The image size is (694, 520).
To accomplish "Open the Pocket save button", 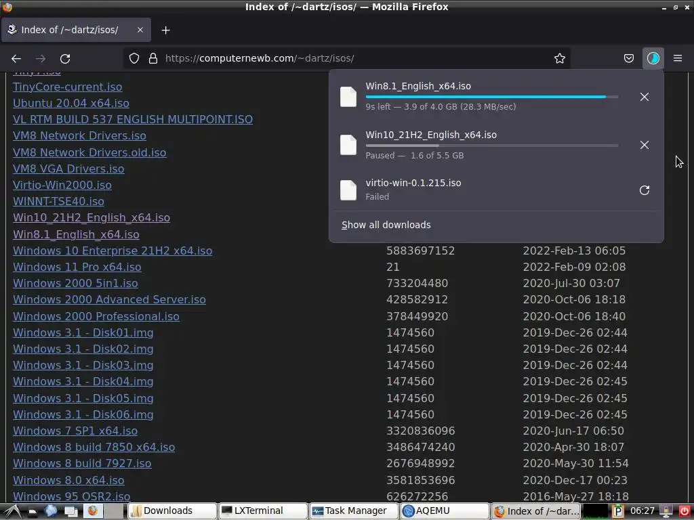I will (628, 58).
